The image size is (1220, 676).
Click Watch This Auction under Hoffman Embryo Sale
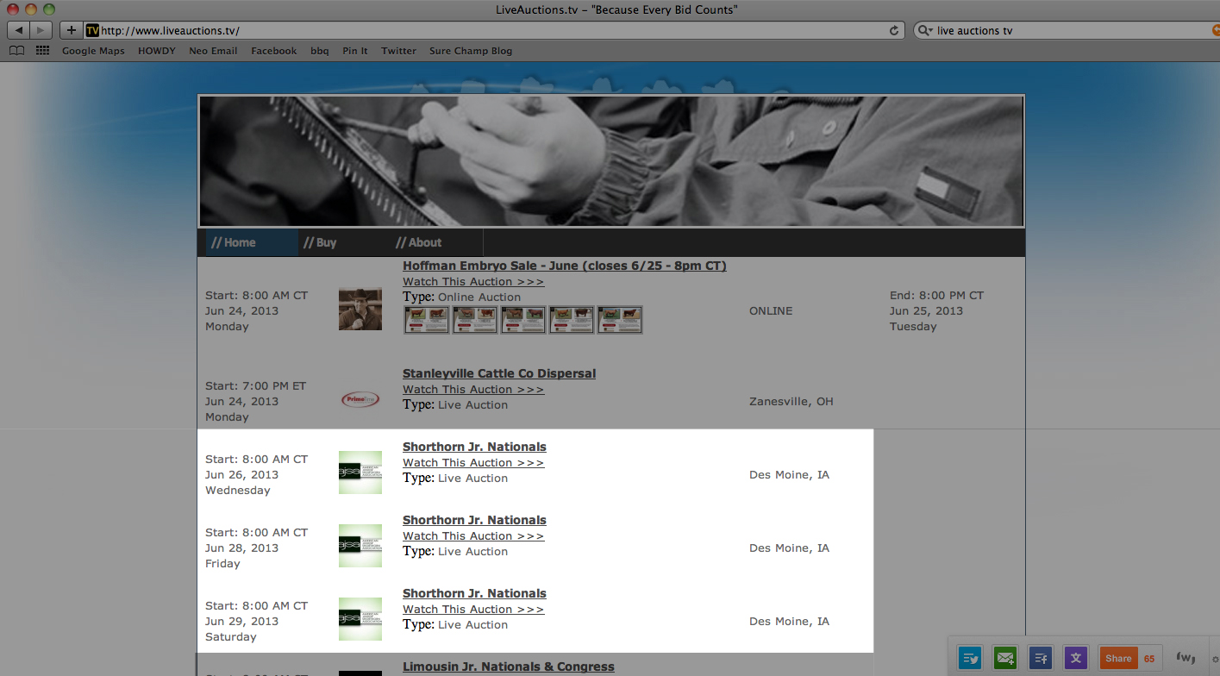473,282
